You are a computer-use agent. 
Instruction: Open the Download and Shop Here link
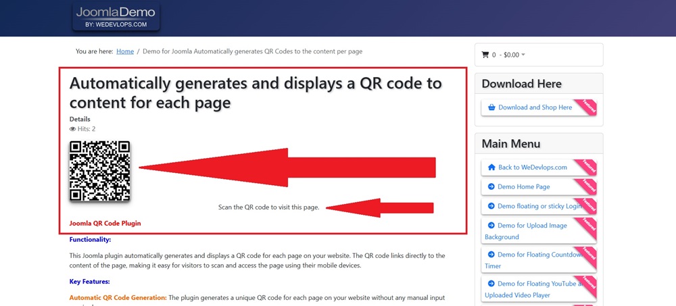[535, 107]
